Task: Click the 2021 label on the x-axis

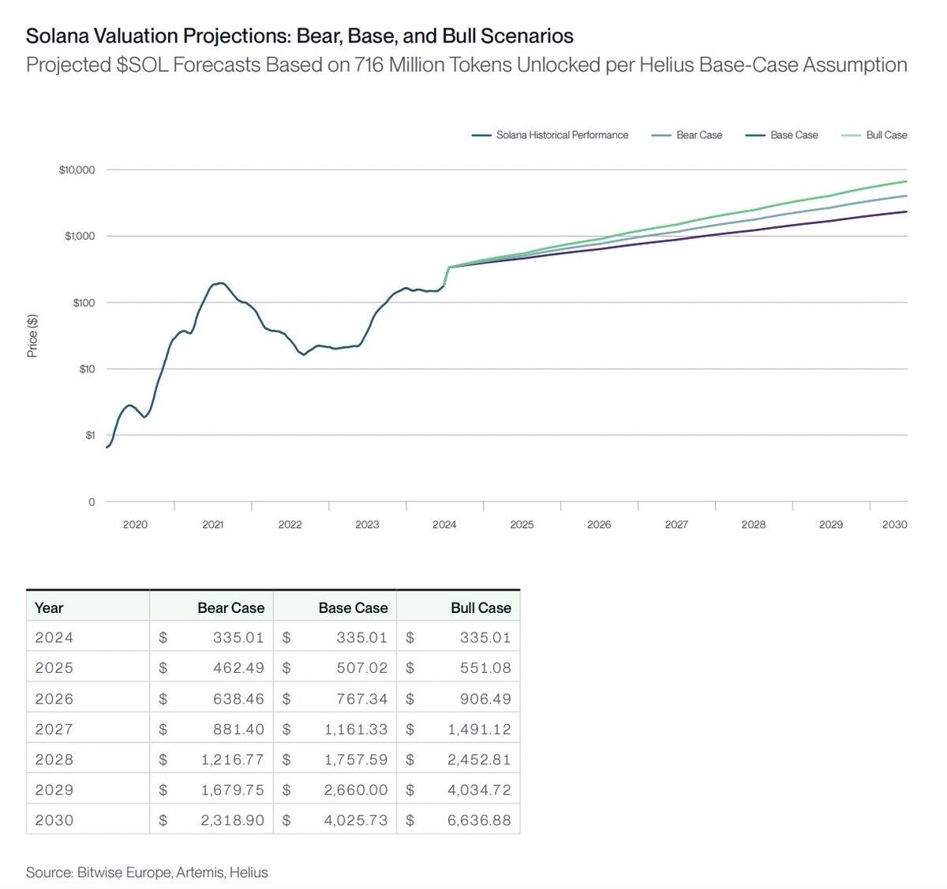Action: click(x=212, y=525)
